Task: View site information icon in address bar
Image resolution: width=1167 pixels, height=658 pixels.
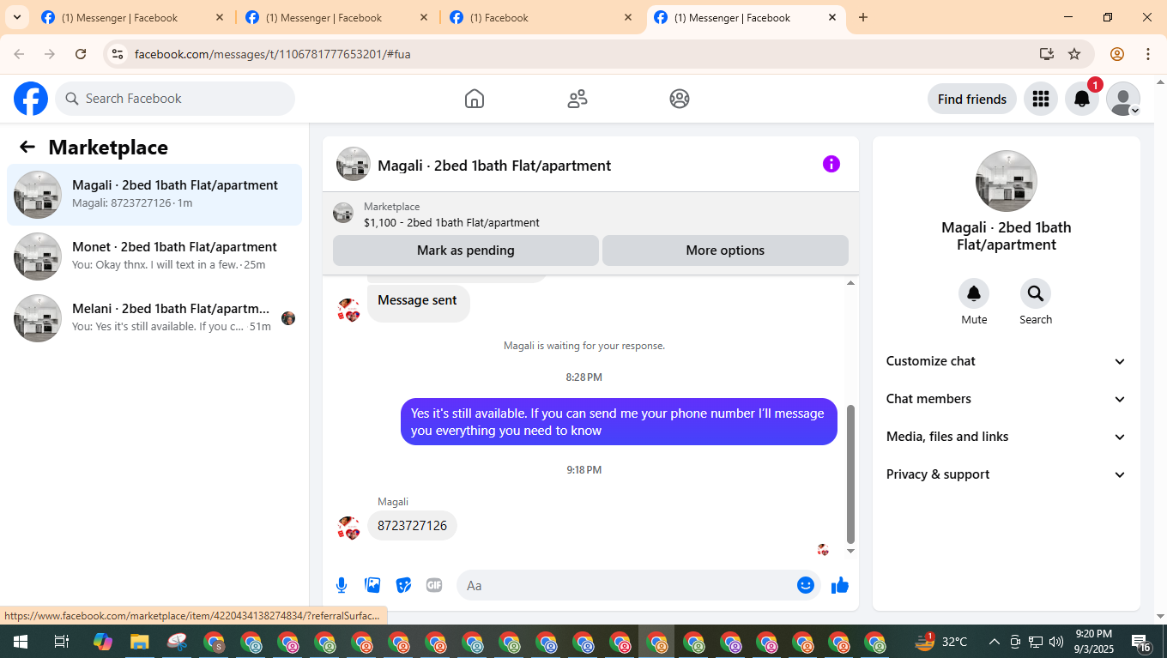Action: click(x=118, y=54)
